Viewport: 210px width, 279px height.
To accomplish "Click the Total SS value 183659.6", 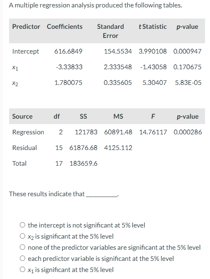I will click(x=83, y=163).
